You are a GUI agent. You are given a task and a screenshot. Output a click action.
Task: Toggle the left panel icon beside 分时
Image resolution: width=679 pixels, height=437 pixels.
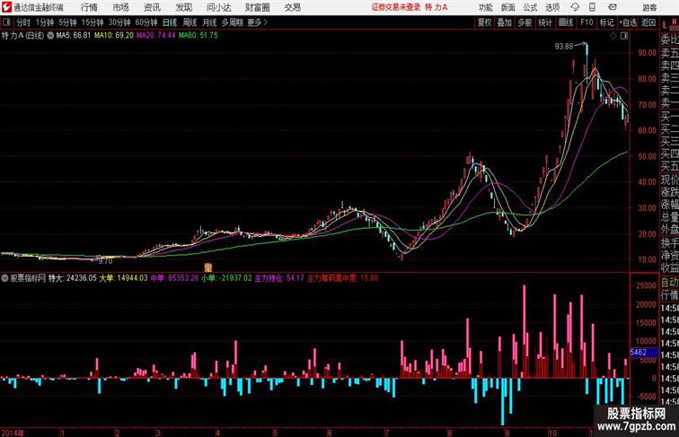pyautogui.click(x=6, y=22)
